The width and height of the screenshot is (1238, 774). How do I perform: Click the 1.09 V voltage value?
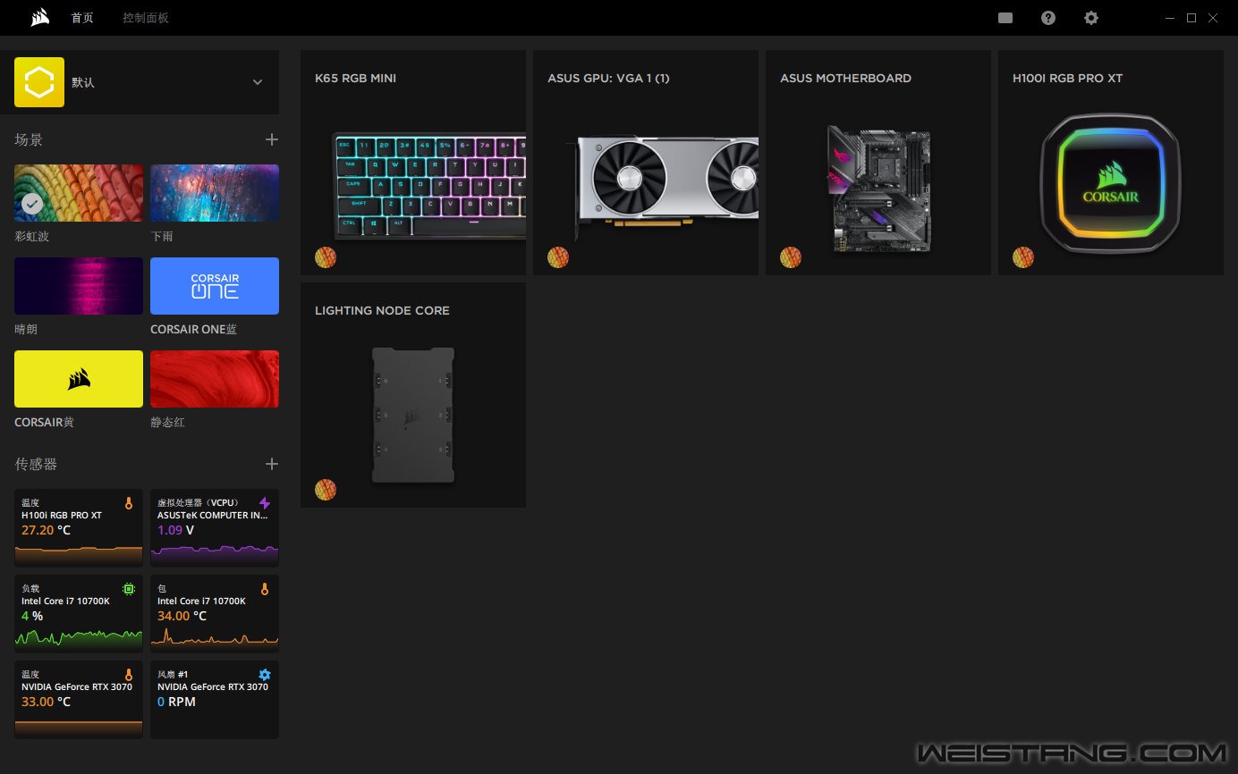coord(176,530)
